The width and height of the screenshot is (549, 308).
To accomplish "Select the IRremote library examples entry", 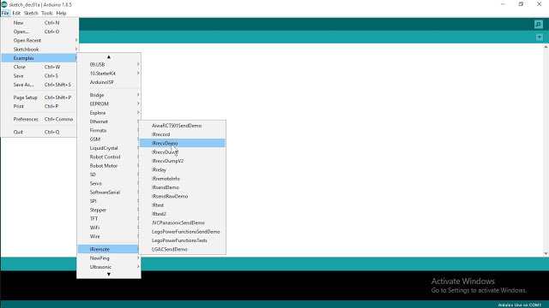I will 109,249.
